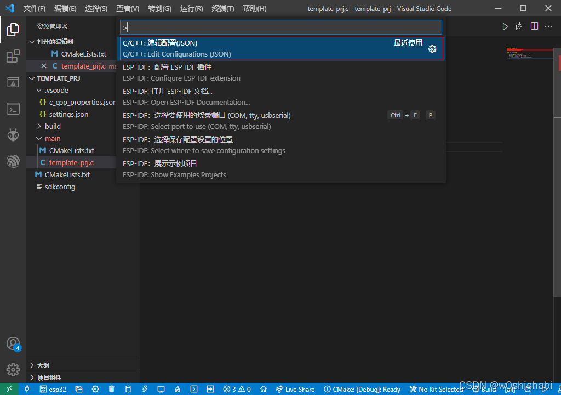This screenshot has width=561, height=395.
Task: Split the editor to the right
Action: pyautogui.click(x=534, y=26)
